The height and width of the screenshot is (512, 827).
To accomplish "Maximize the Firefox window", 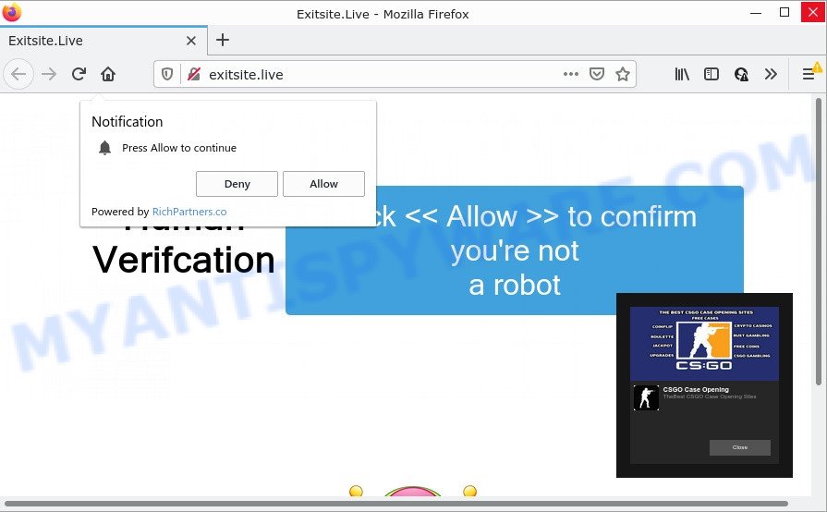I will click(784, 13).
